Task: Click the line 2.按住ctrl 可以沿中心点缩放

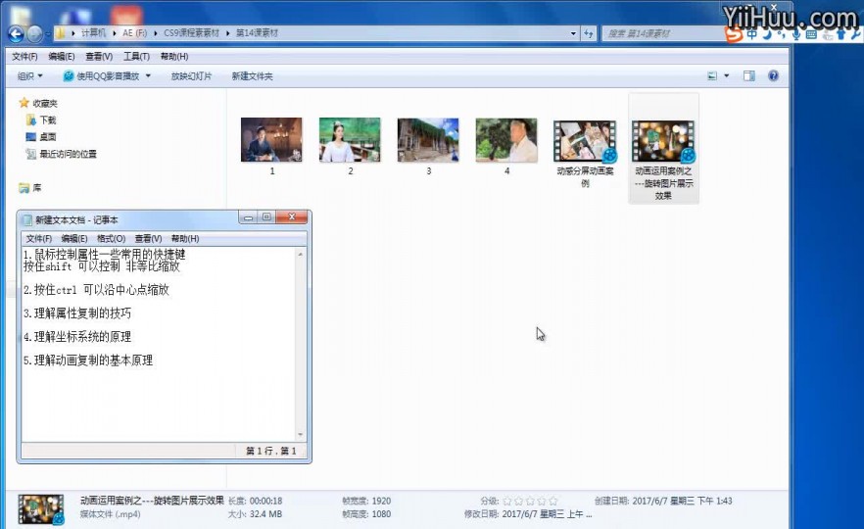Action: coord(96,290)
